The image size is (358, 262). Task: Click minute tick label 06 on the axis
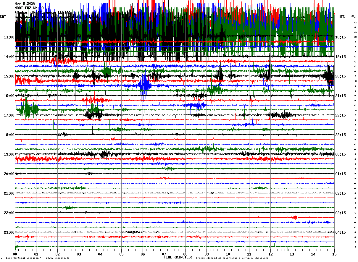[143, 254]
